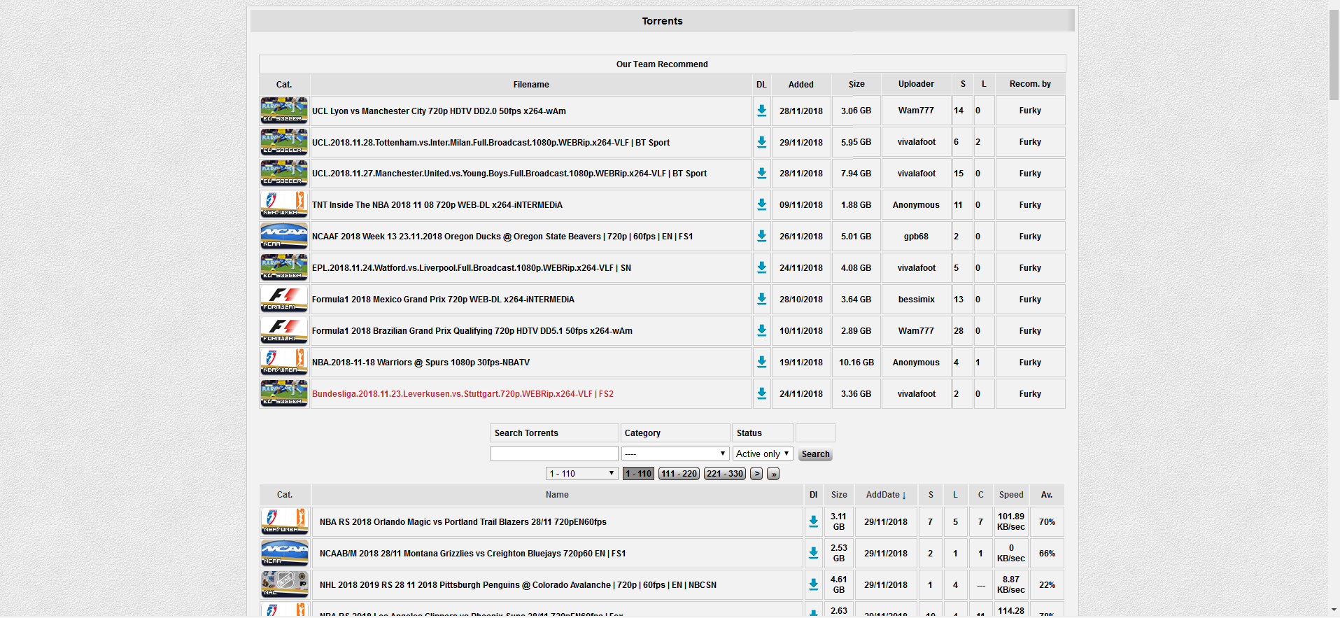Go to page 221 - 330
This screenshot has width=1340, height=618.
click(724, 474)
